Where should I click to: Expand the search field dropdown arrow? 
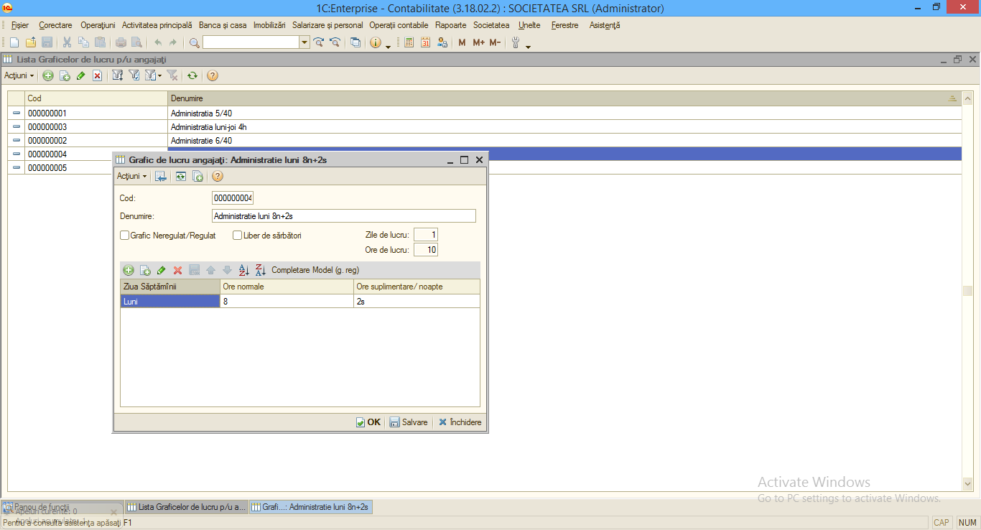(x=304, y=42)
